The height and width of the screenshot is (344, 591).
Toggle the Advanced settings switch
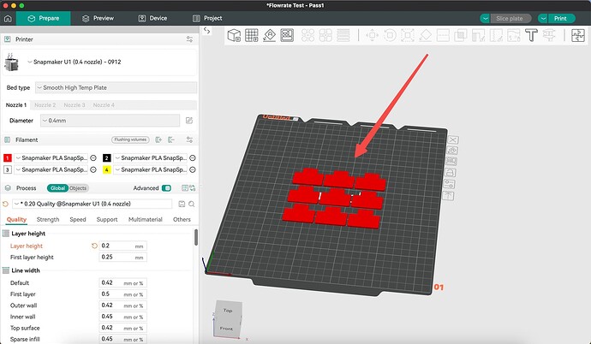pos(166,188)
